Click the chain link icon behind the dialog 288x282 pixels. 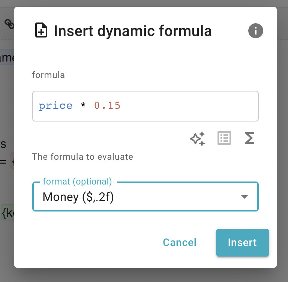pos(9,24)
